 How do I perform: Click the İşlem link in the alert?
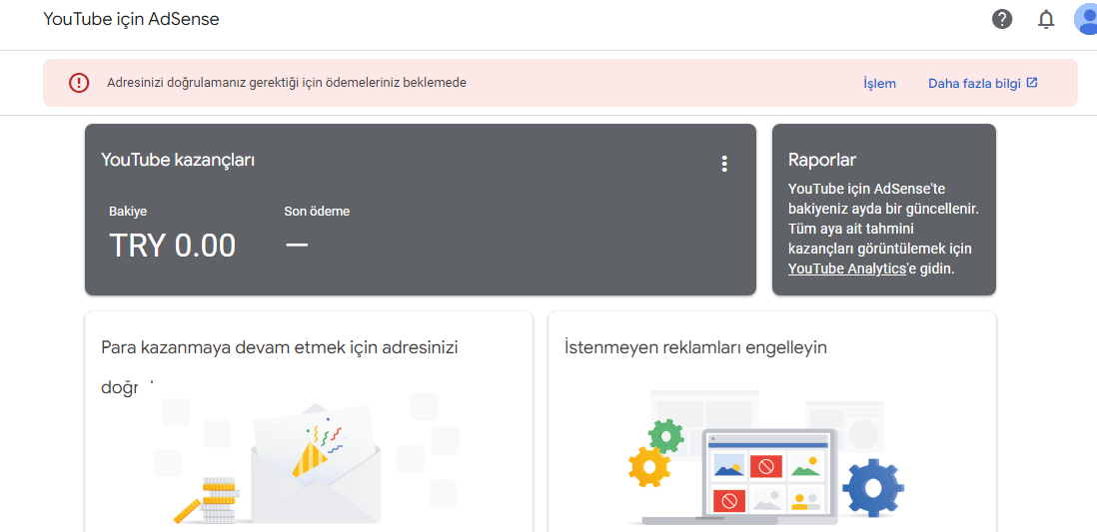click(879, 83)
